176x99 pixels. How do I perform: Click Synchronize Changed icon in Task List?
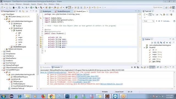pyautogui.click(x=171, y=15)
